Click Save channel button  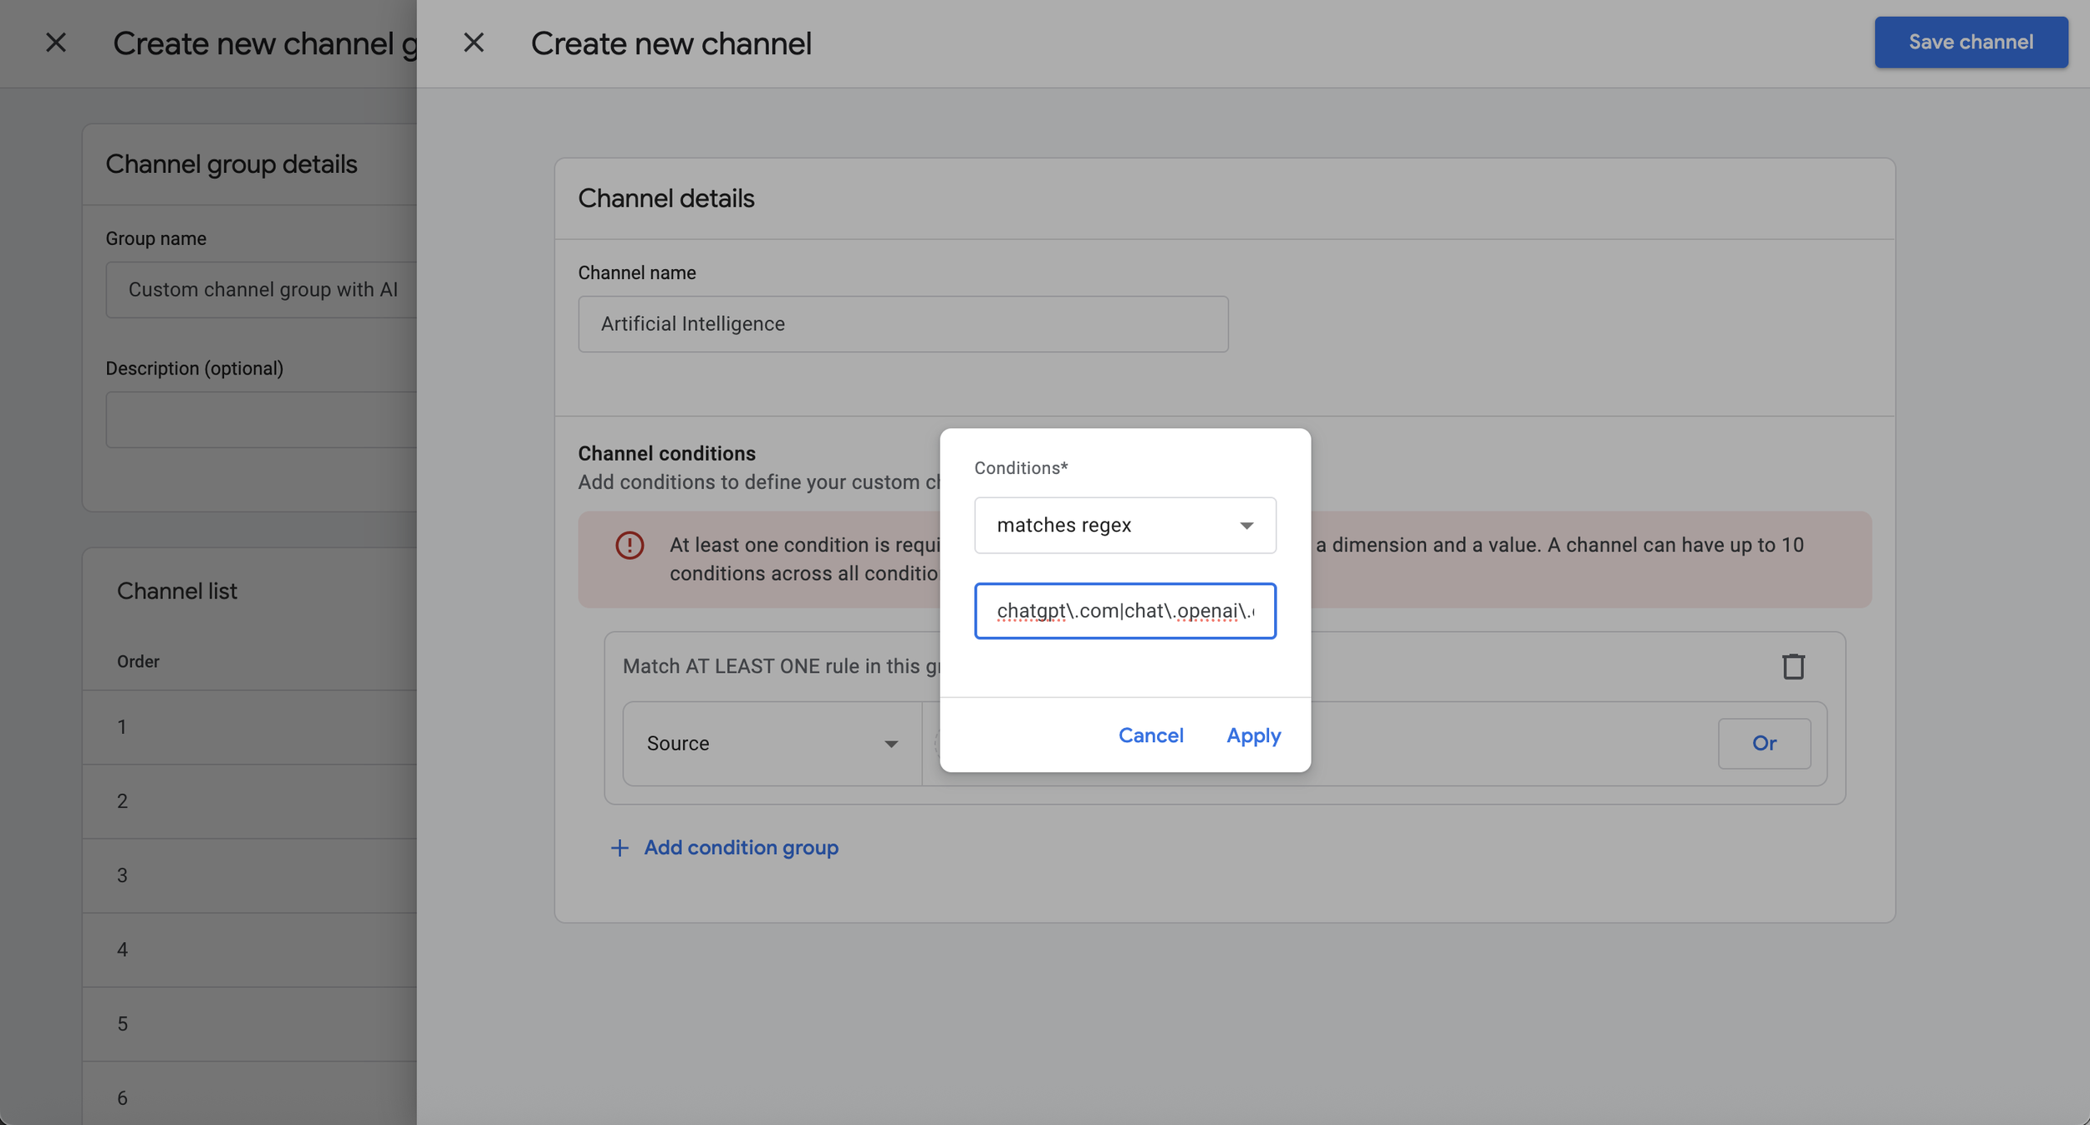pos(1970,42)
